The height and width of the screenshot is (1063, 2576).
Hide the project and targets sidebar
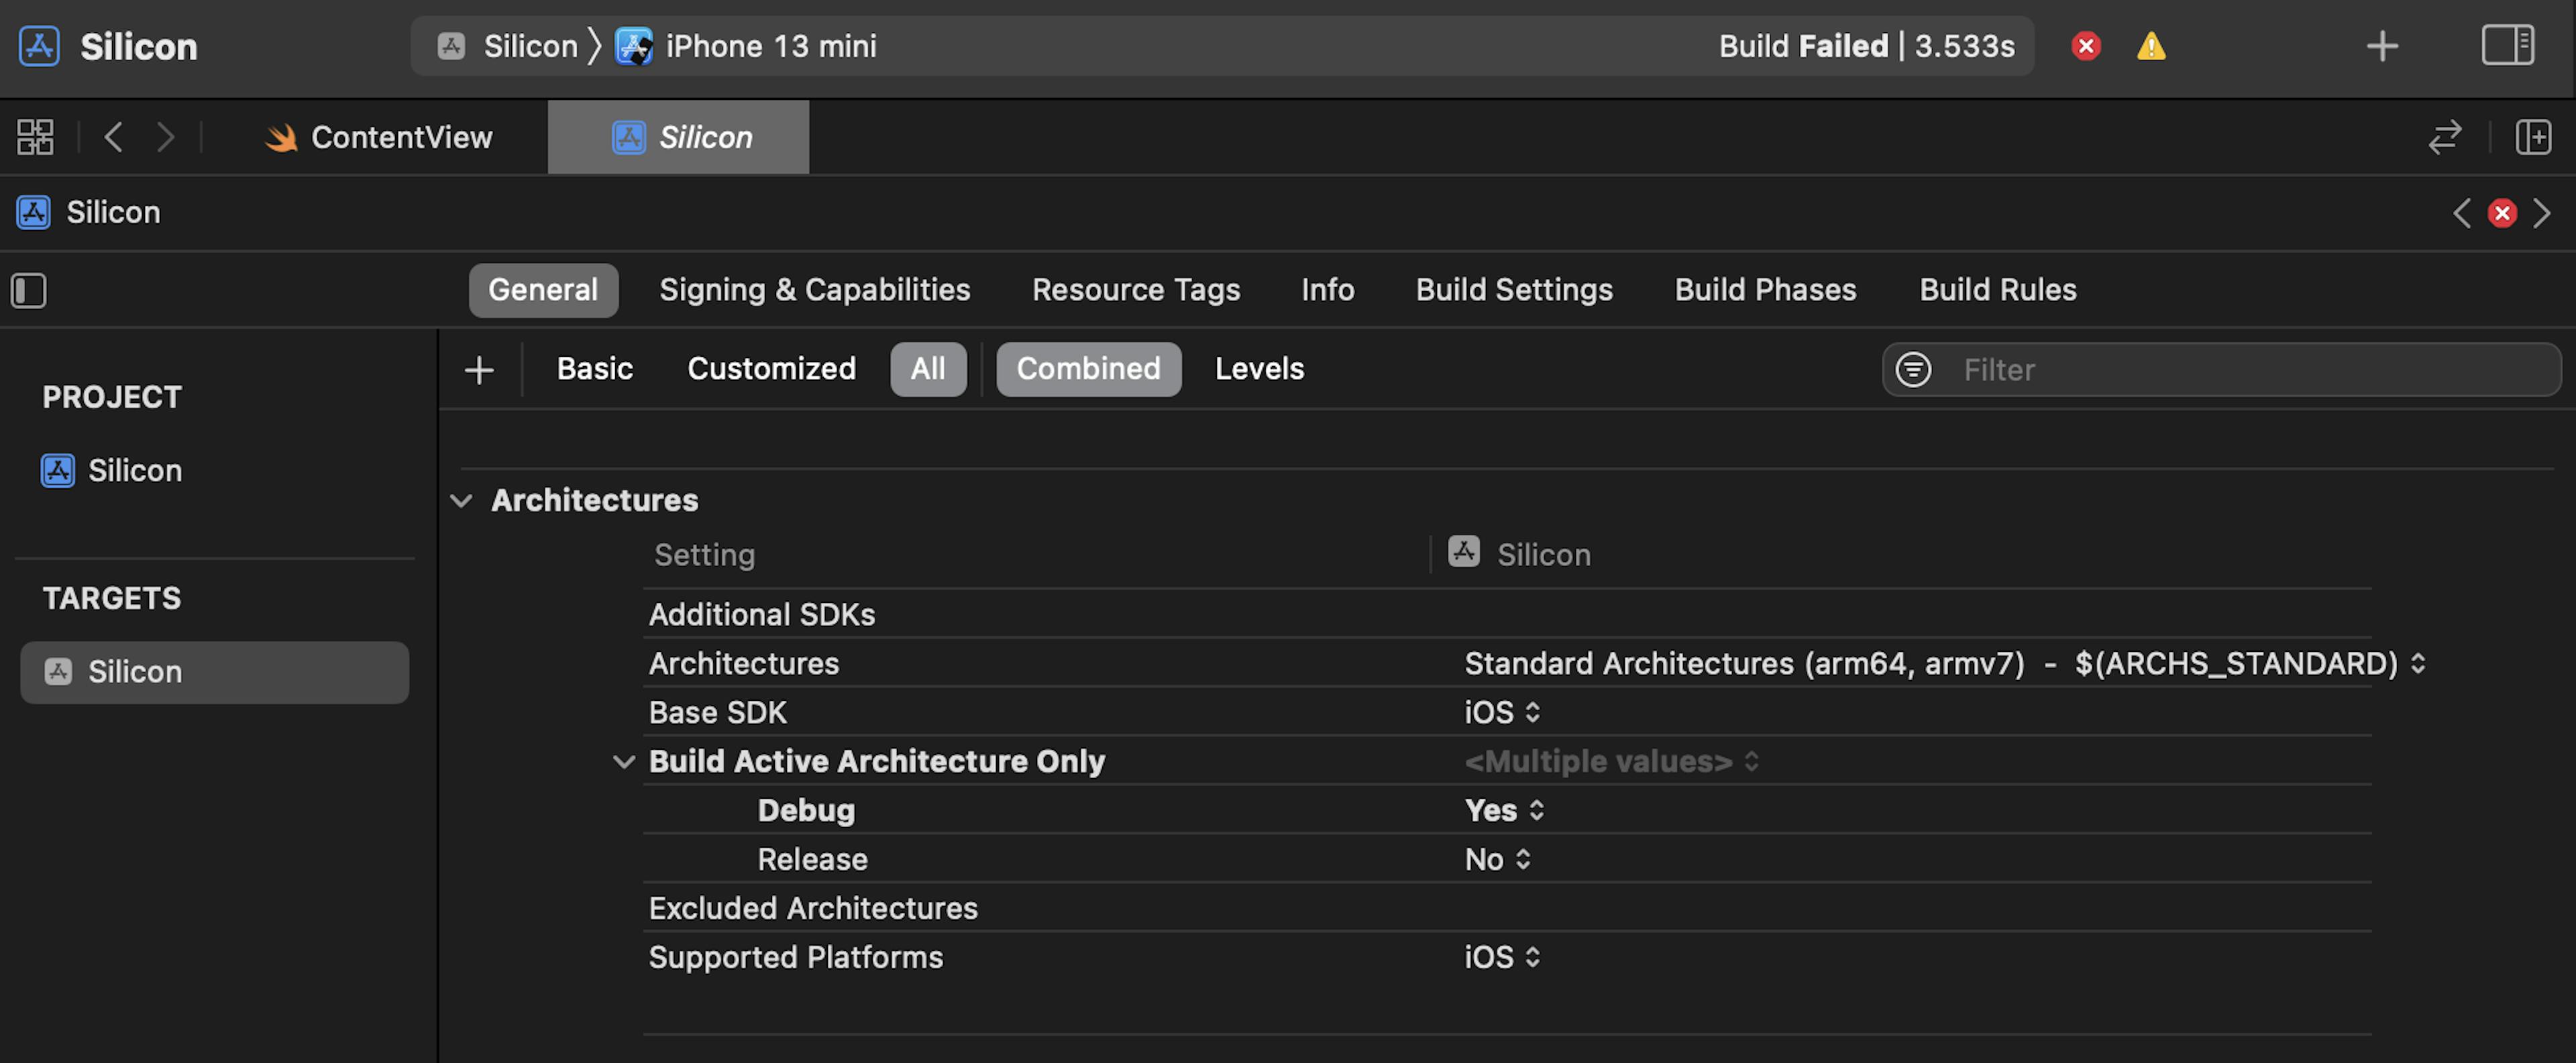[29, 291]
